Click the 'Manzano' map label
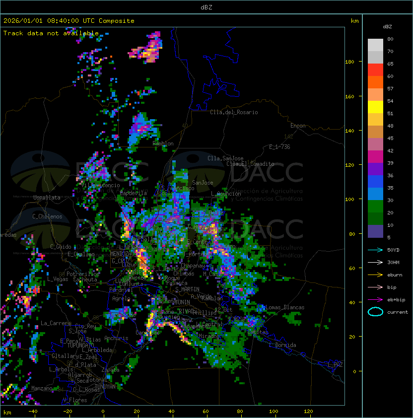Viewport: 413px width, 418px height. click(x=42, y=388)
